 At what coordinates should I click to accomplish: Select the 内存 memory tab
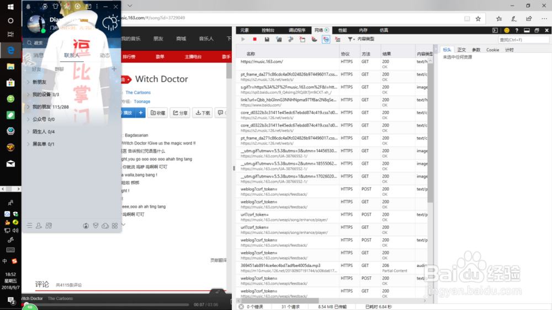tap(363, 30)
